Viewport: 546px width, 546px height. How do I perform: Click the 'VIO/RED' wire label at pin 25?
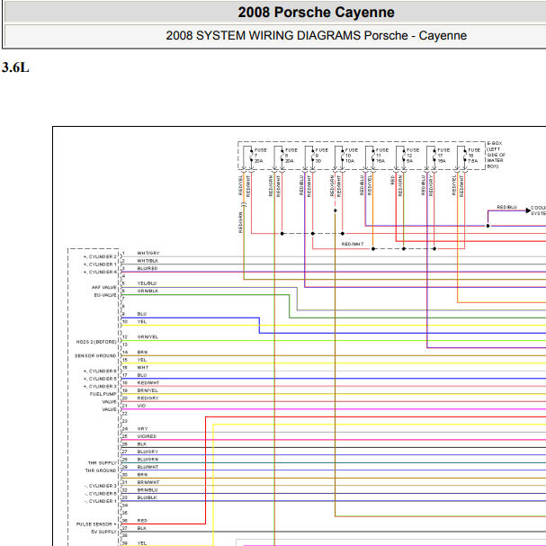(147, 436)
